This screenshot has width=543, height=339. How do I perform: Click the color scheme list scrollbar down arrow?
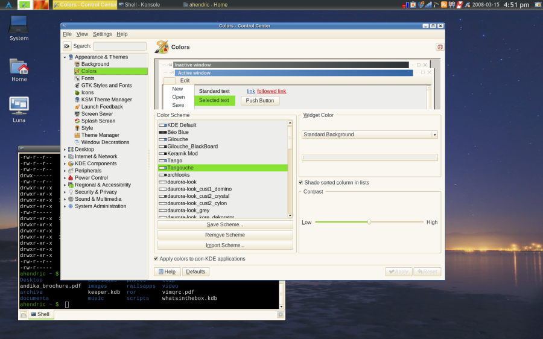coord(290,215)
